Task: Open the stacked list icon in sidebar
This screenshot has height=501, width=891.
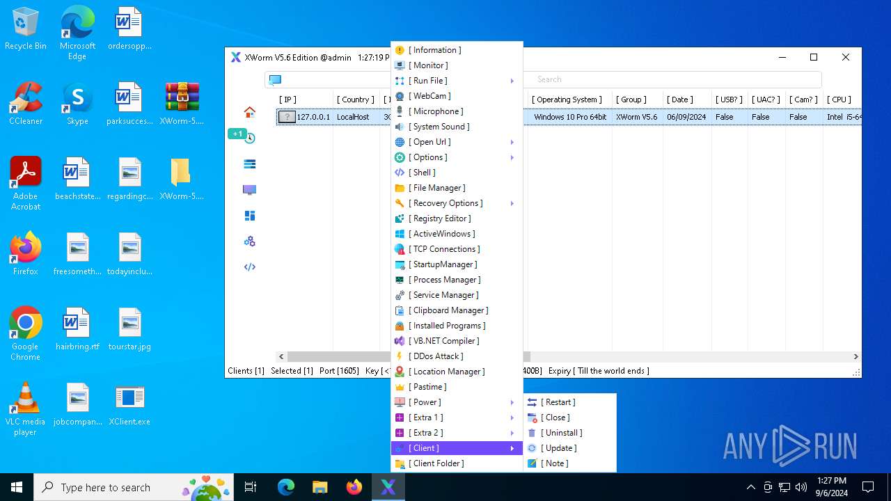Action: [x=250, y=164]
